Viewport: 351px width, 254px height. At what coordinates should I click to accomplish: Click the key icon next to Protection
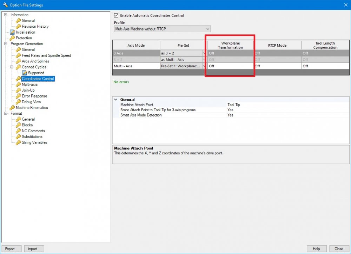click(x=12, y=38)
